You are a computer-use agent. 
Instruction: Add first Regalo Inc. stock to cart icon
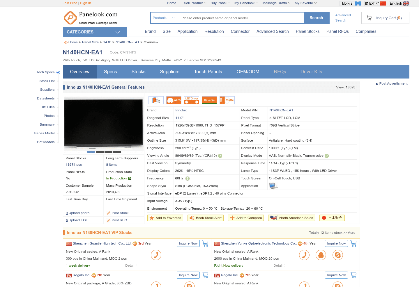[x=205, y=275]
